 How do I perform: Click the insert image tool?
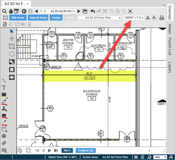(x=4, y=150)
